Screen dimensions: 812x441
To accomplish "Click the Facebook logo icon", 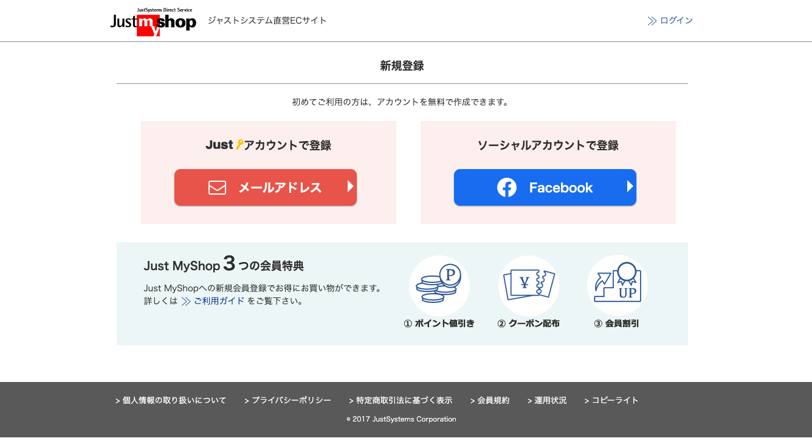I will point(507,187).
